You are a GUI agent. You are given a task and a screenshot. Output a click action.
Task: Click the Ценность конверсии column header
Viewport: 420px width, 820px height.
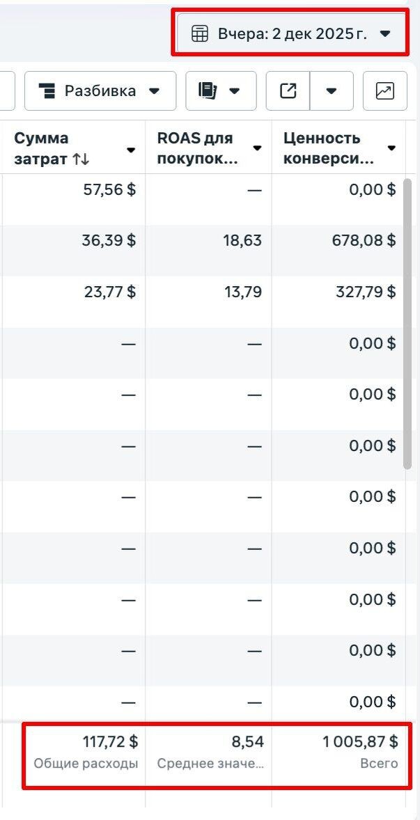pyautogui.click(x=327, y=148)
